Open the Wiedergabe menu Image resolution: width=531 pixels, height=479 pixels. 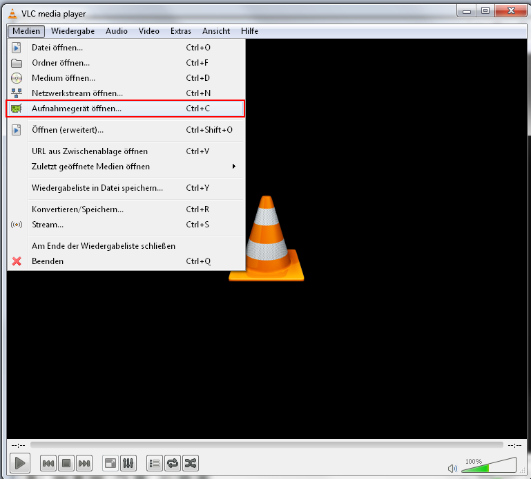pyautogui.click(x=73, y=31)
